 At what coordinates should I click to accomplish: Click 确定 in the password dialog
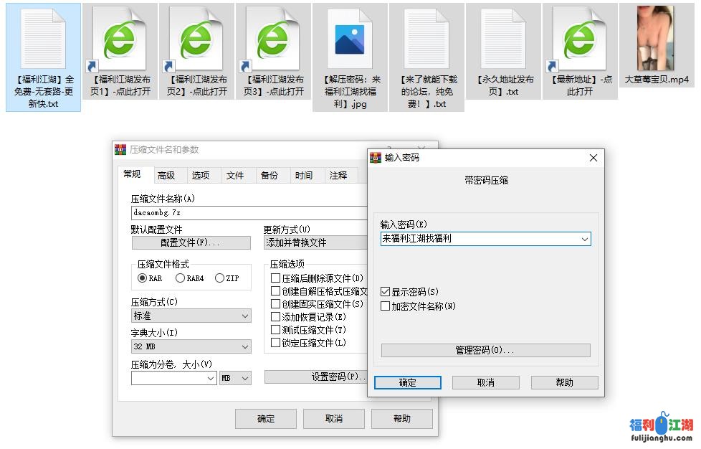point(407,383)
